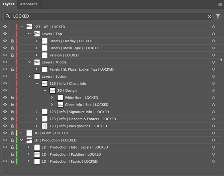Switch to the Artboards tab
This screenshot has height=176, width=224.
(29, 4)
